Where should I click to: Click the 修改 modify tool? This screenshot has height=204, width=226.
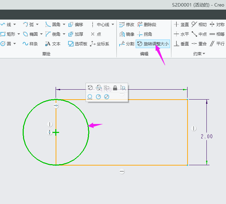click(x=127, y=25)
